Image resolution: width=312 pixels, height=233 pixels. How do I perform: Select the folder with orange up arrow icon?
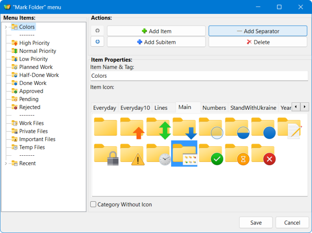tap(132, 128)
